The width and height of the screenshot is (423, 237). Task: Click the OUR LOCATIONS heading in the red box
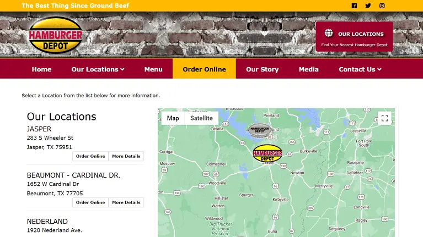click(361, 34)
